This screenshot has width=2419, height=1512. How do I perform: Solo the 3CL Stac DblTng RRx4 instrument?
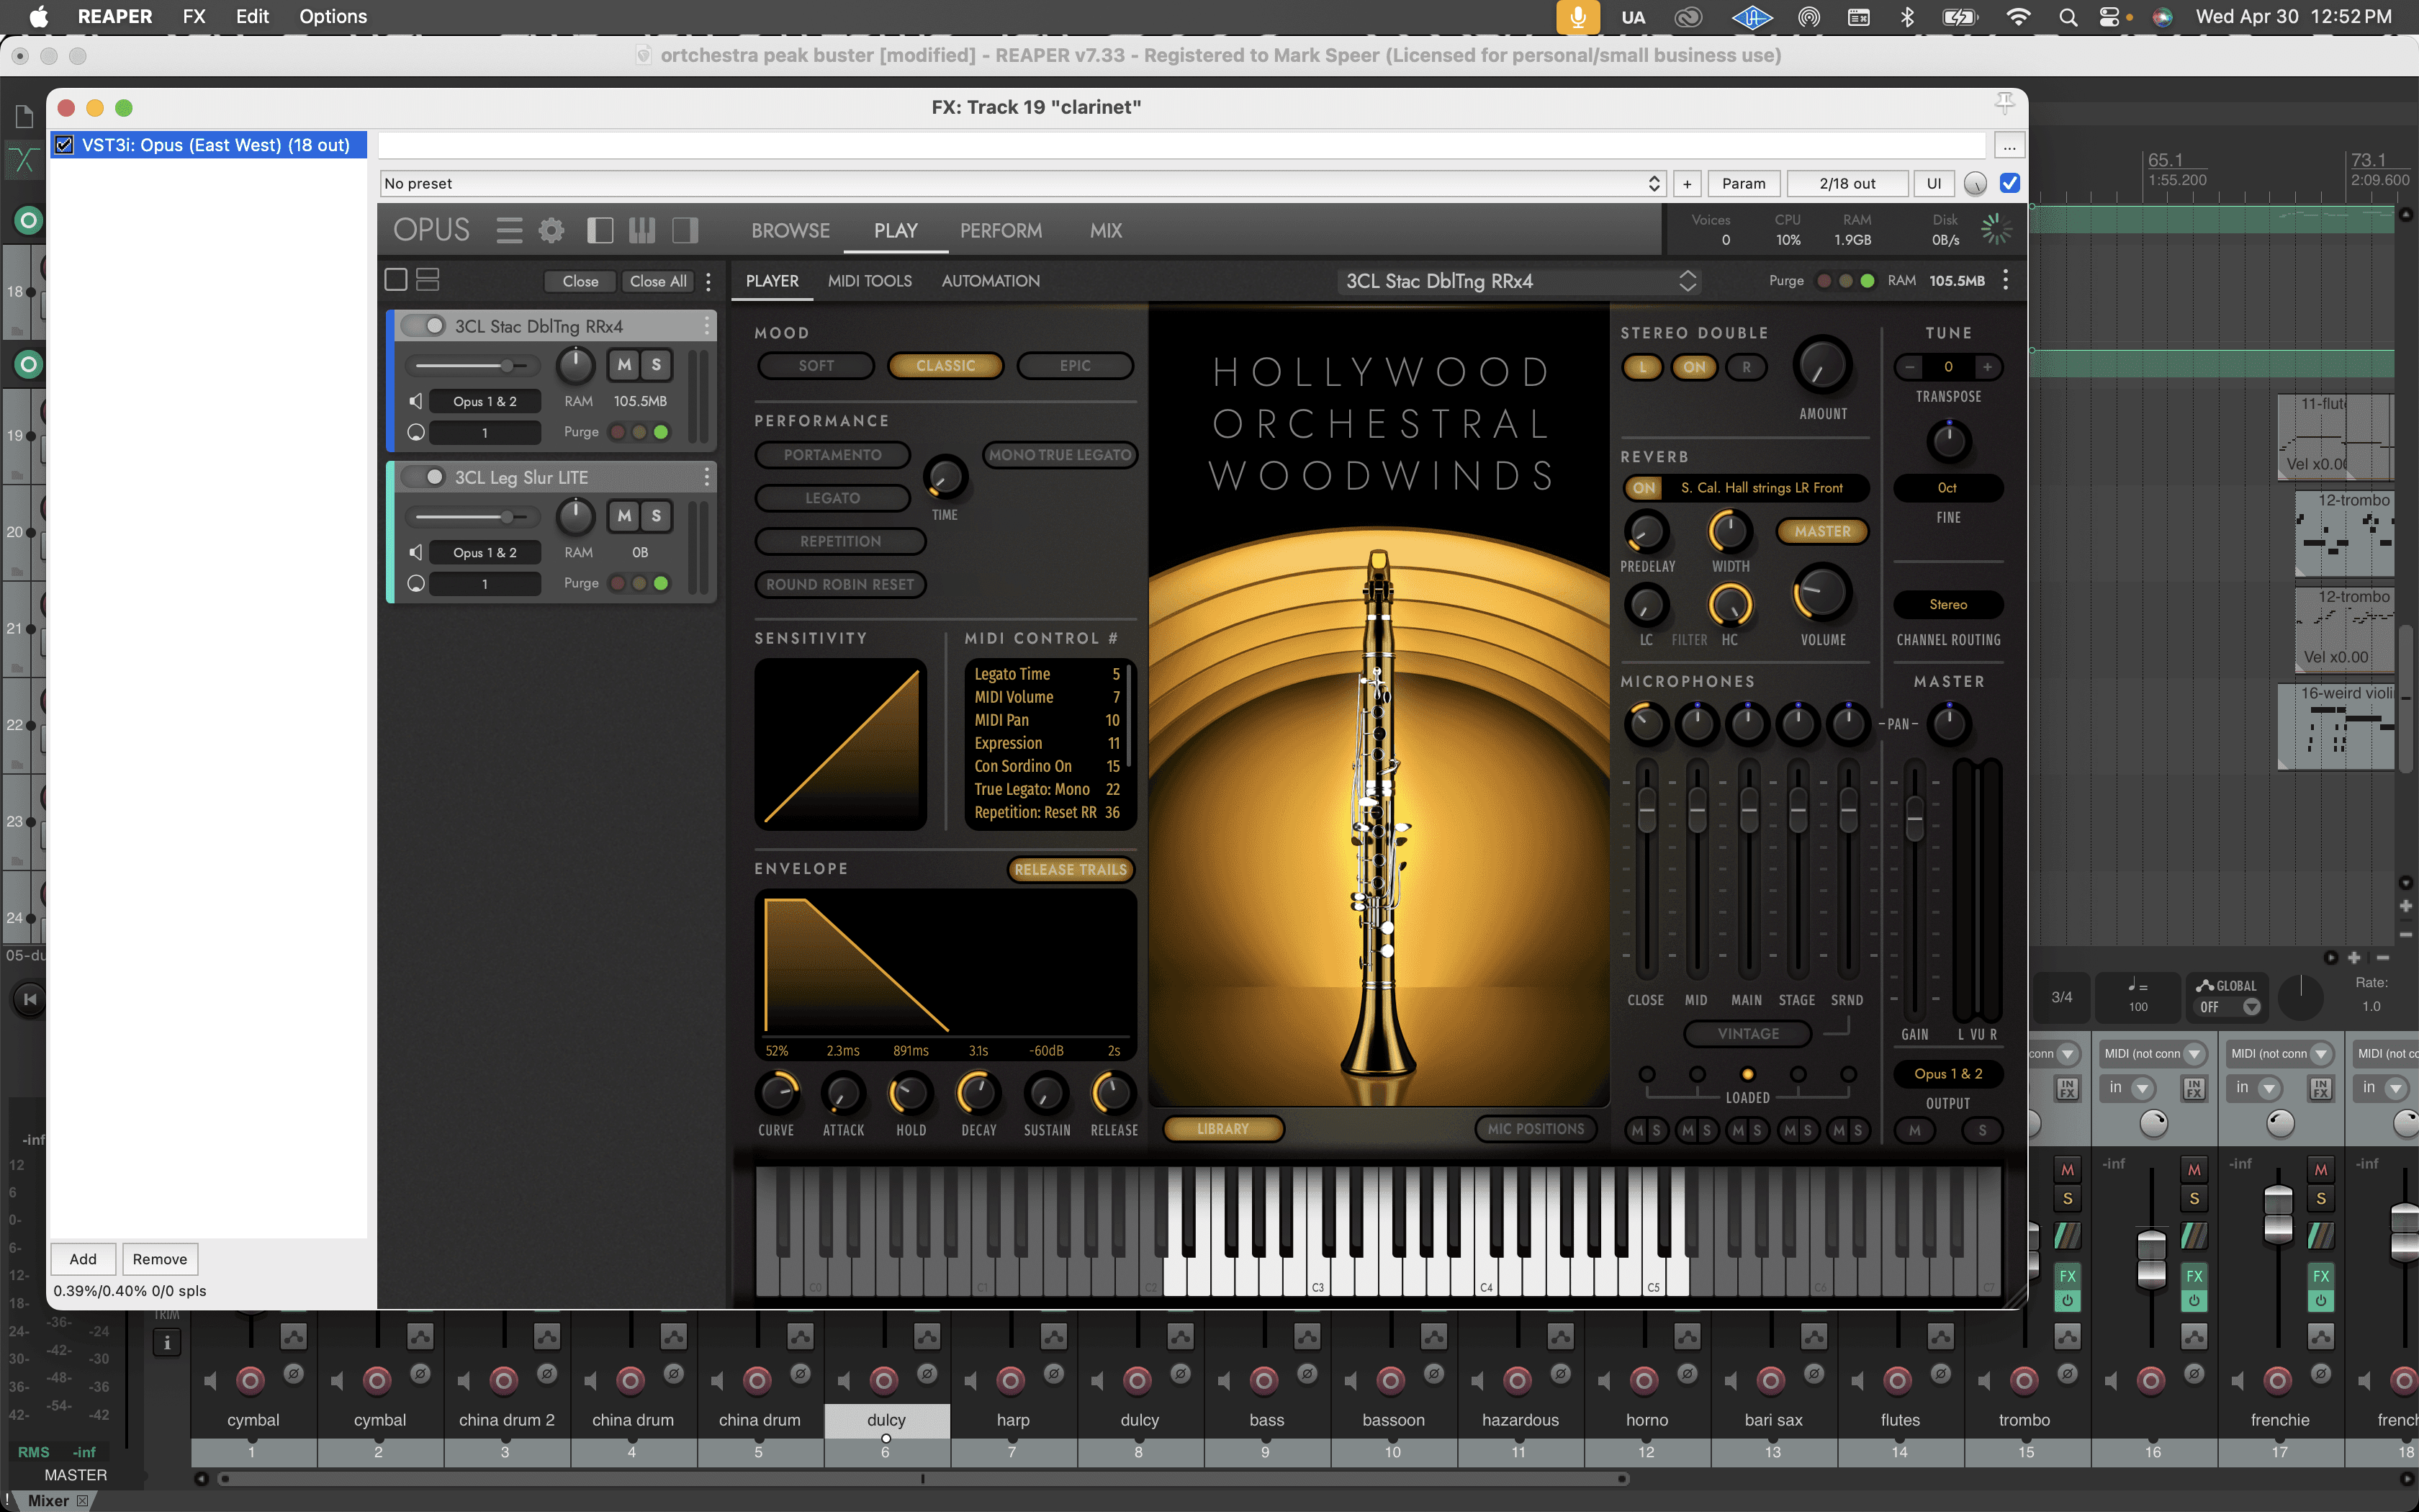656,365
